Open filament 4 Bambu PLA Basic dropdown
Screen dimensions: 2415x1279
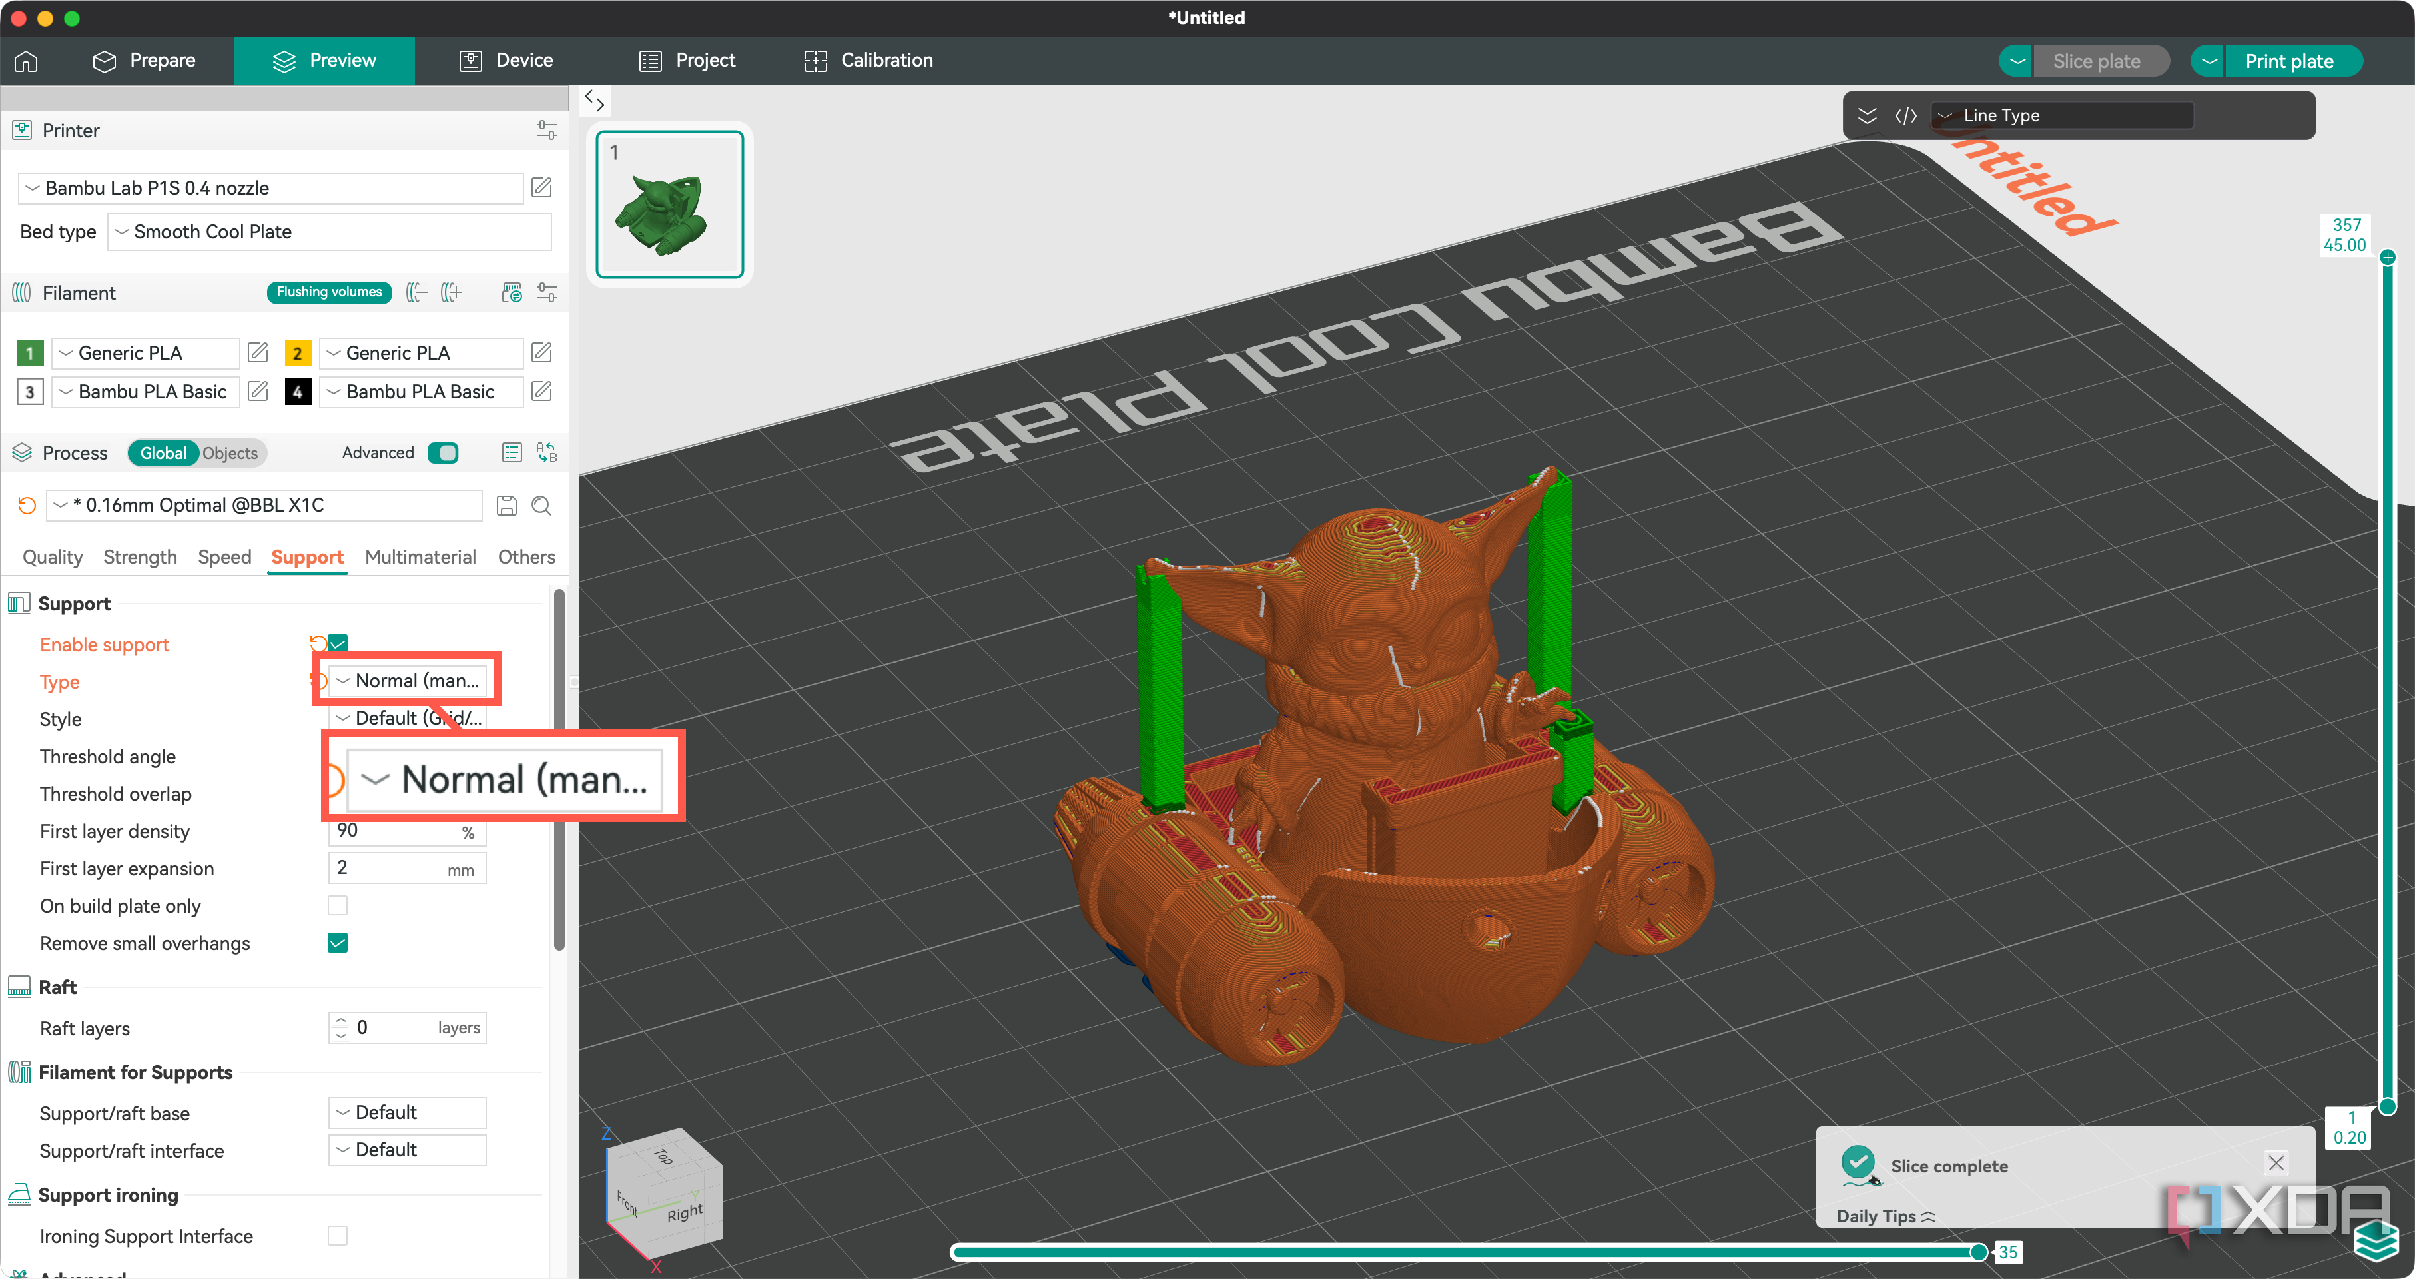(421, 391)
